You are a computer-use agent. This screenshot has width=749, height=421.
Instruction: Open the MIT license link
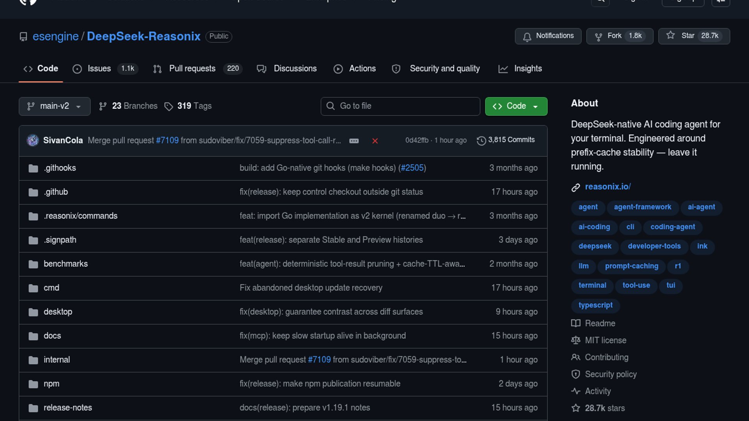599,340
